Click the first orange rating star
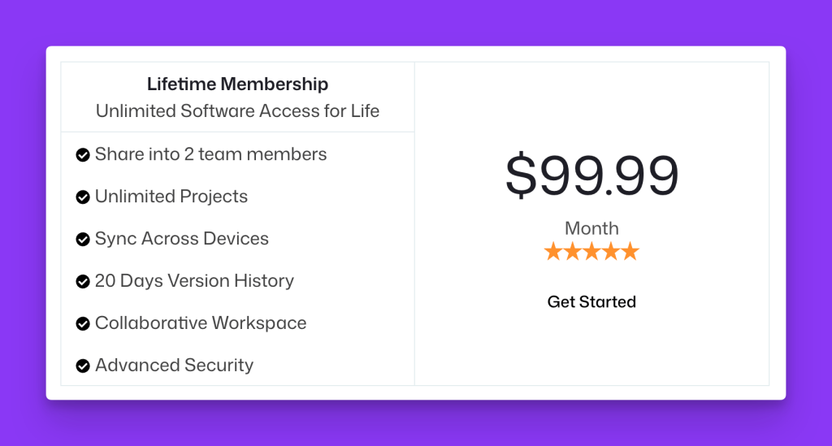832x446 pixels. click(x=552, y=251)
